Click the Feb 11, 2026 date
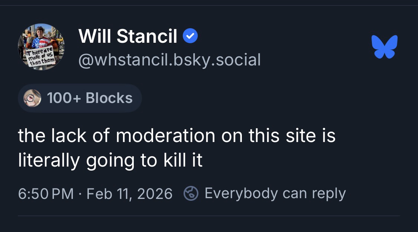Viewport: 418px width, 232px height. coord(129,194)
